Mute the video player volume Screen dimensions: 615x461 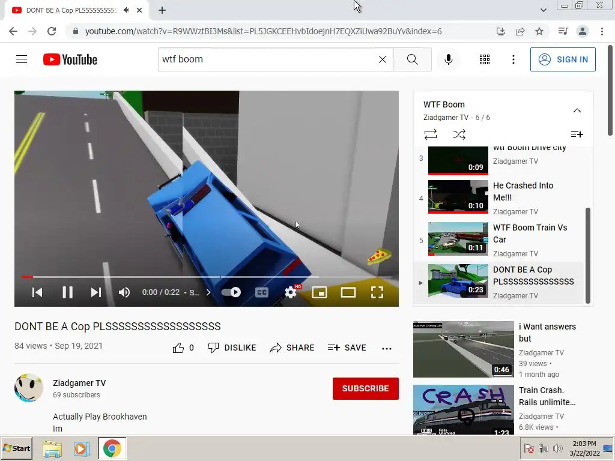click(124, 292)
